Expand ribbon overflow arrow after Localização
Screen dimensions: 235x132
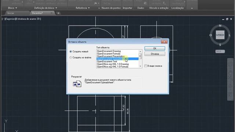tap(192, 8)
